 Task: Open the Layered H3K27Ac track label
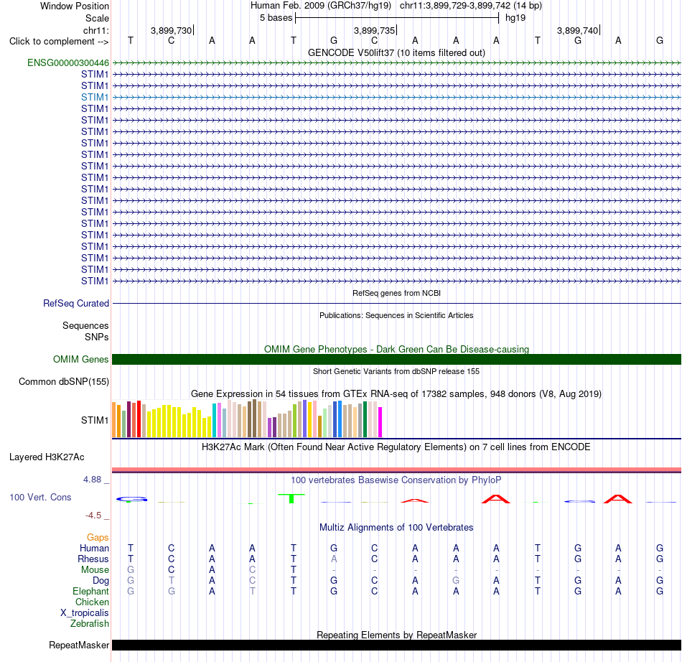(x=47, y=457)
